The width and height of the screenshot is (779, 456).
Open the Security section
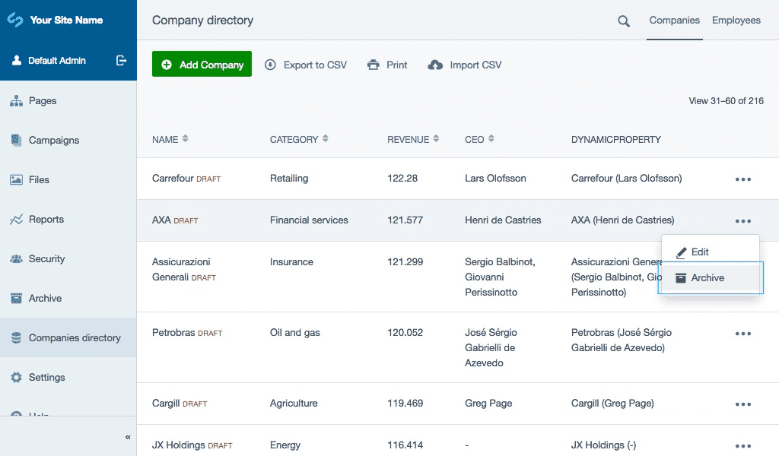[46, 259]
